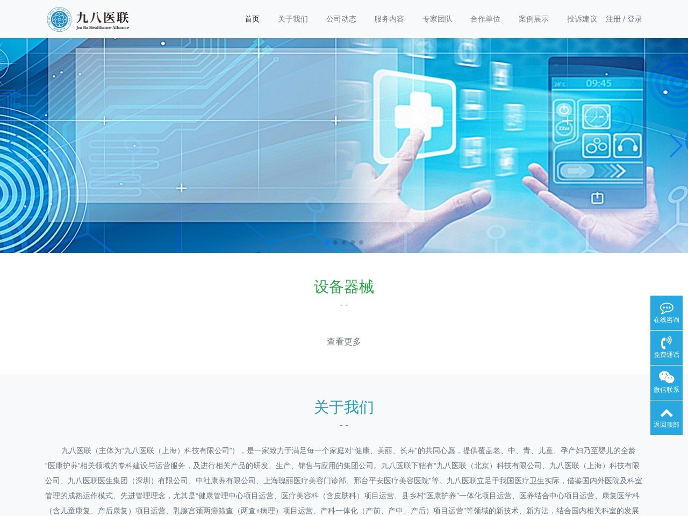Open the 服务内容 navigation item
The width and height of the screenshot is (688, 516).
point(389,19)
